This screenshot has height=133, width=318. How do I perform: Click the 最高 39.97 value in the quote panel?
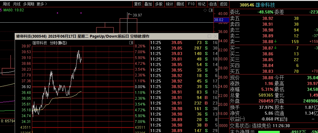[x=313, y=83]
